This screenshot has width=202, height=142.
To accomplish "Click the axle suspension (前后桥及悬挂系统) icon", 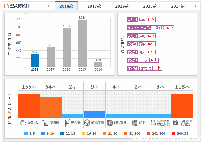I will [153, 122].
